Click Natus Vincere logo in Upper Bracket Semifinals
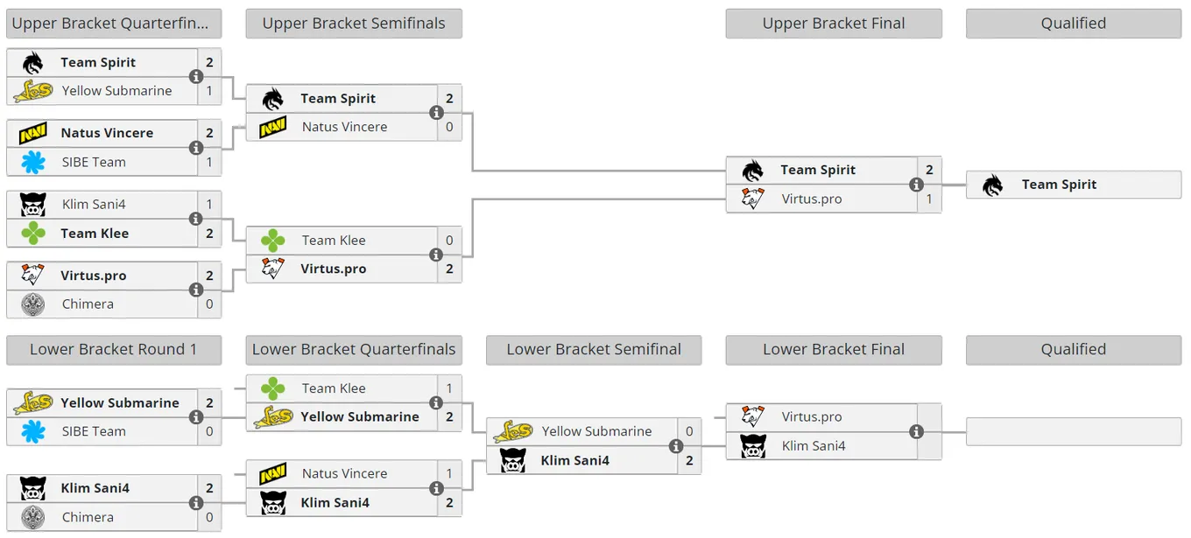 [273, 127]
